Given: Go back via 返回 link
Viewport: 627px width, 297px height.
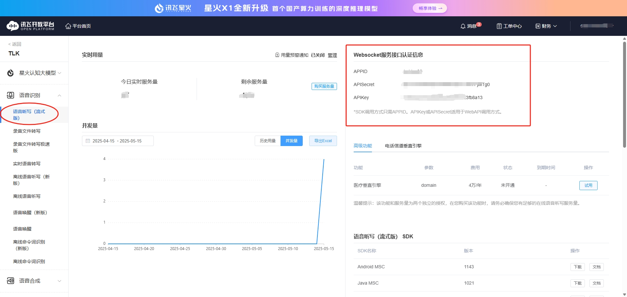Looking at the screenshot, I should [15, 44].
